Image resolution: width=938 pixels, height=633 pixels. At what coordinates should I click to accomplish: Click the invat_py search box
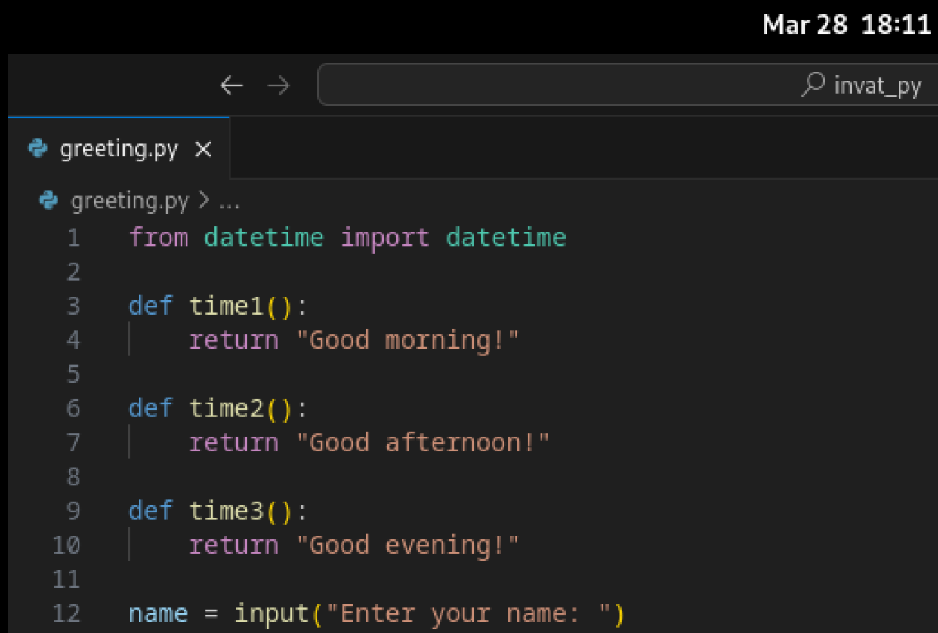tap(627, 85)
